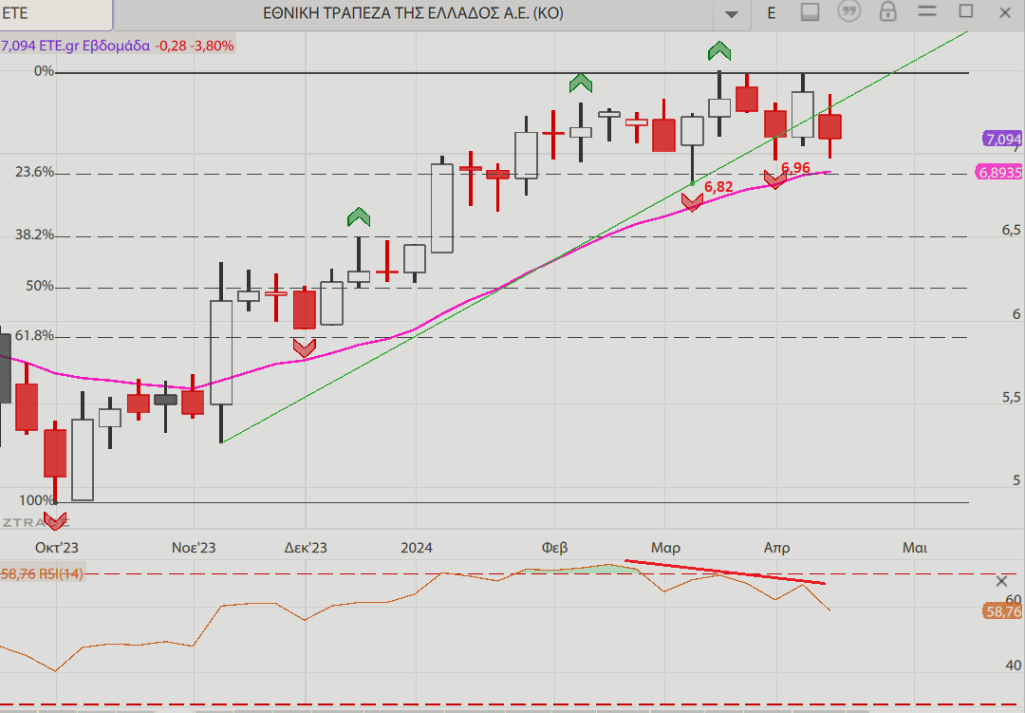Click the Φεβ date axis label

[x=554, y=548]
